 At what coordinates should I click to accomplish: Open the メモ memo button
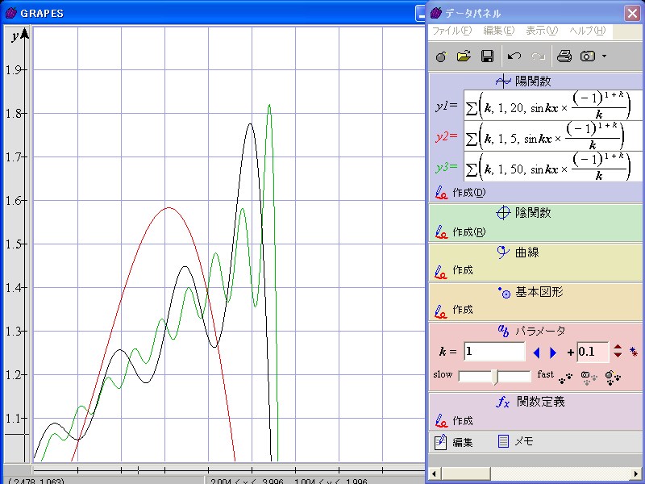(515, 442)
